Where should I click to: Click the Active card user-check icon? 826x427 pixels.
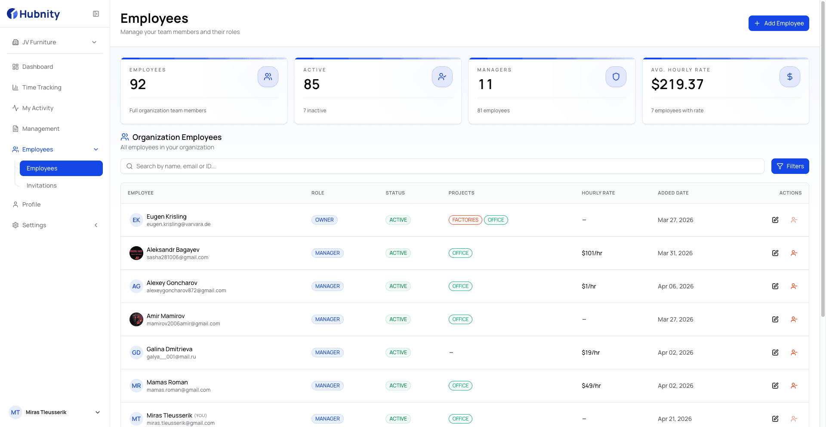click(x=442, y=77)
